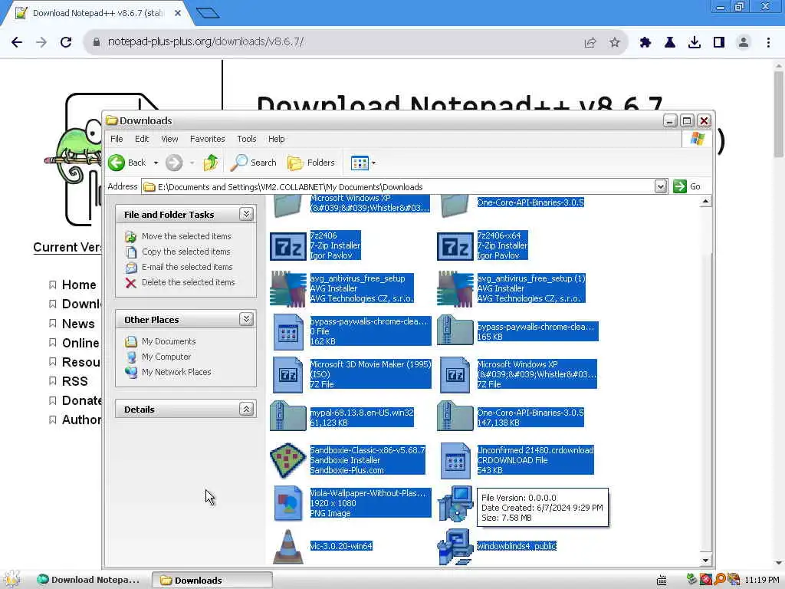The image size is (785, 589).
Task: Select bypass-paywalls 165 KB zip folder icon
Action: pyautogui.click(x=455, y=331)
